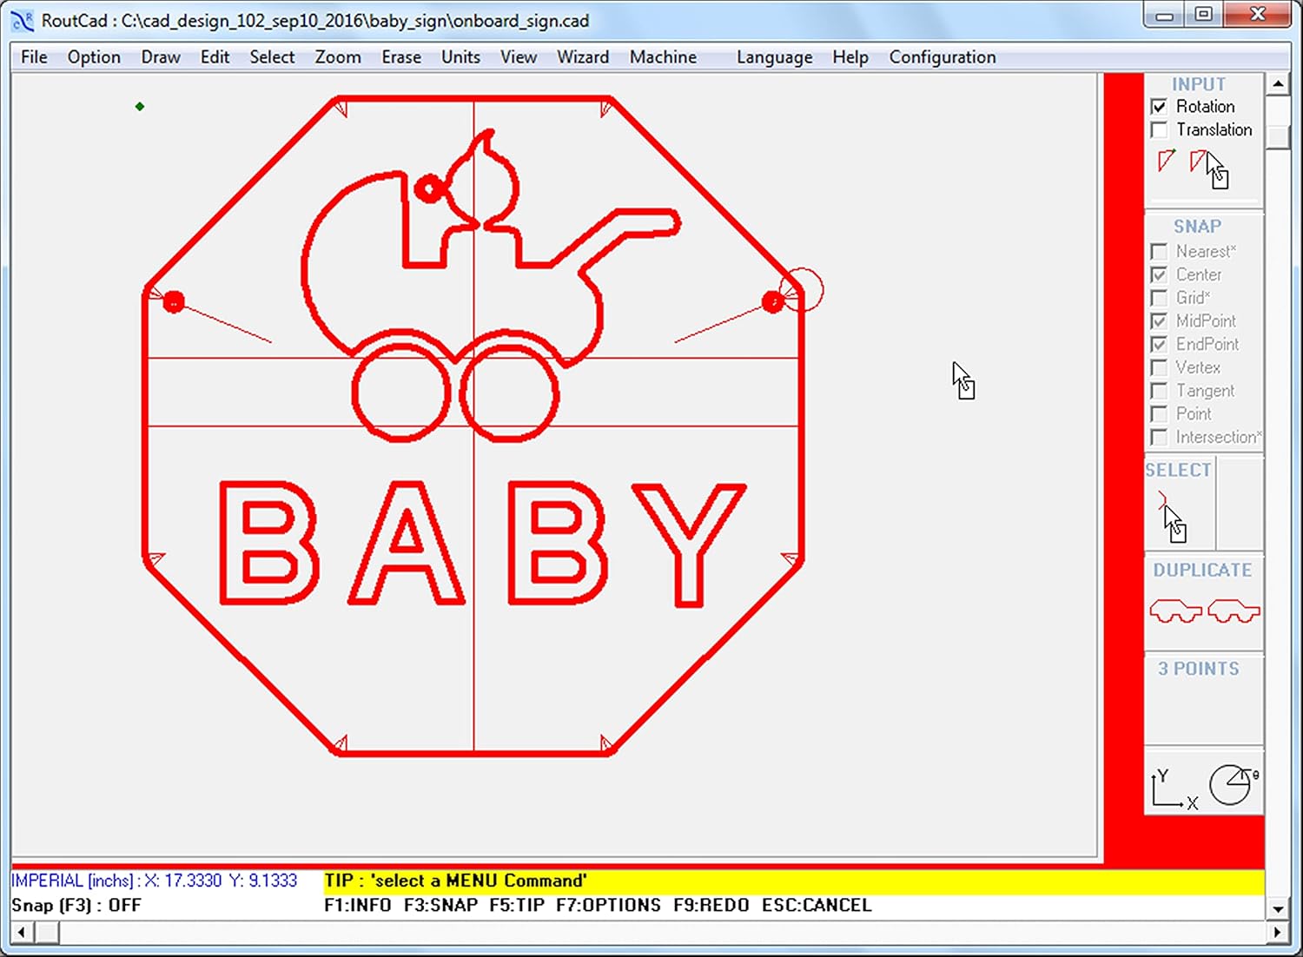Click the yellow TIP 'select a MENU Command' bar

coord(794,881)
